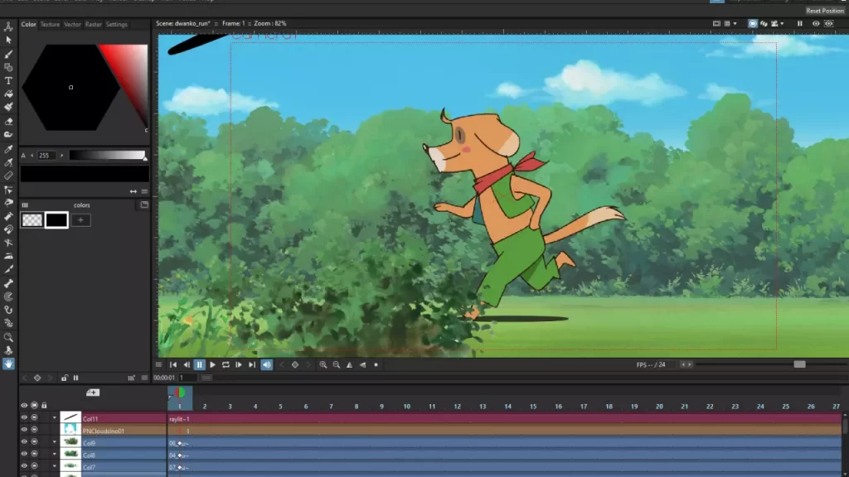Add a new style with plus button
Screen dimensions: 849x477
[80, 220]
